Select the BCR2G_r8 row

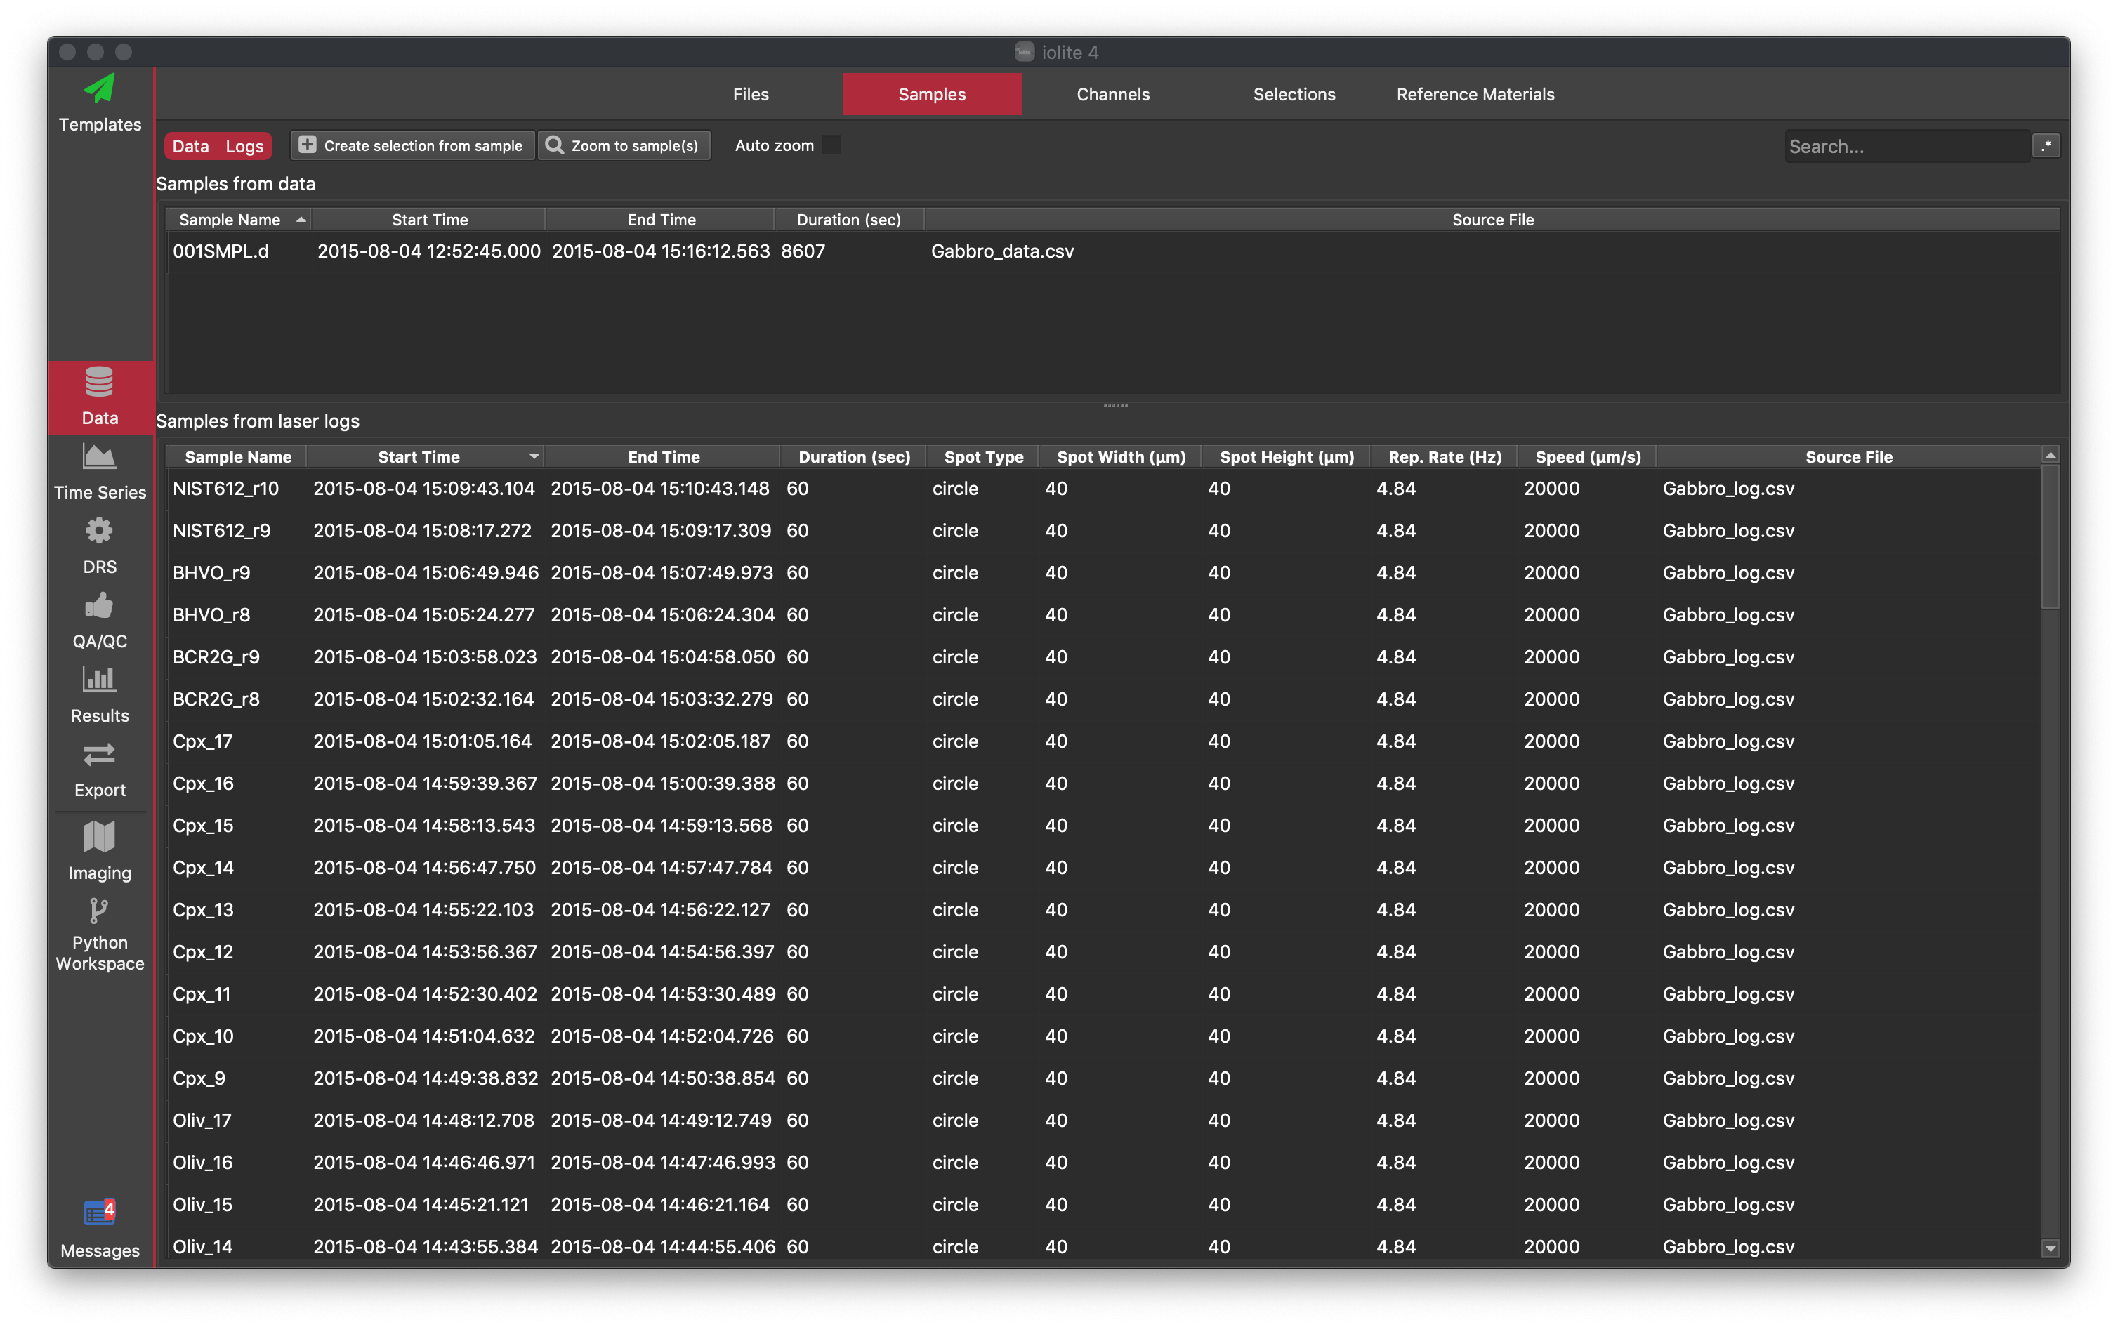pyautogui.click(x=1103, y=699)
